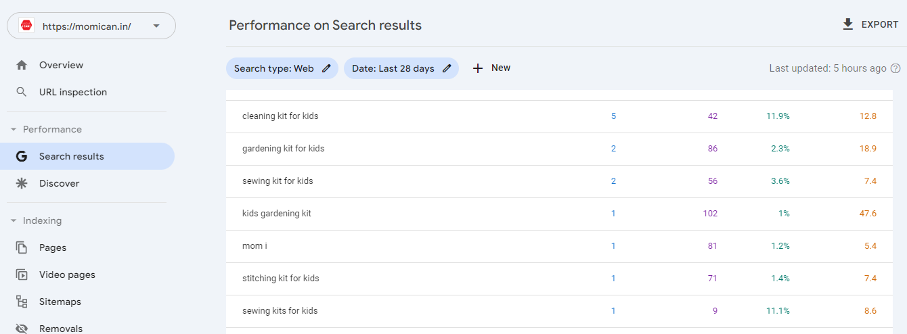Image resolution: width=907 pixels, height=334 pixels.
Task: Click the Sitemaps icon
Action: pos(22,302)
